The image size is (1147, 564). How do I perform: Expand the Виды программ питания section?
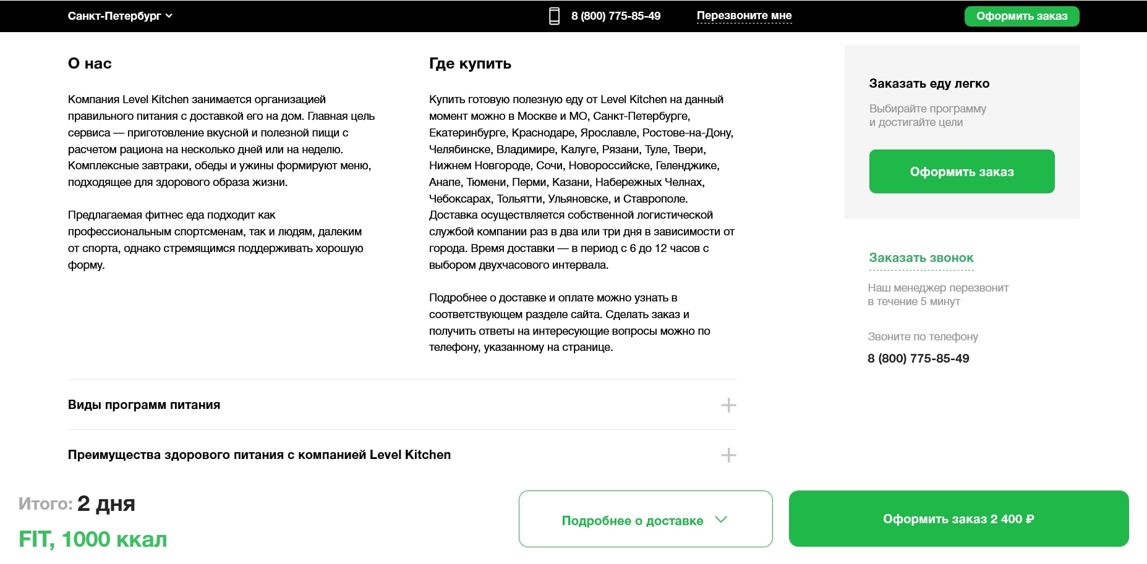[143, 405]
